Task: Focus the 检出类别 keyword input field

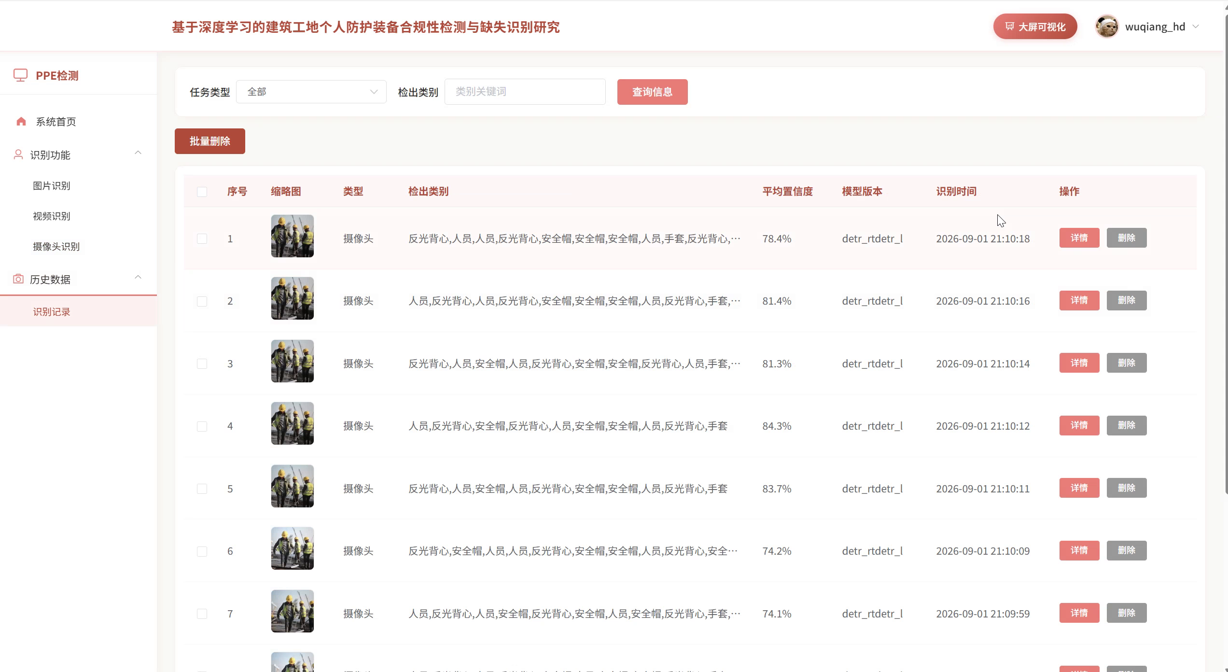Action: 525,92
